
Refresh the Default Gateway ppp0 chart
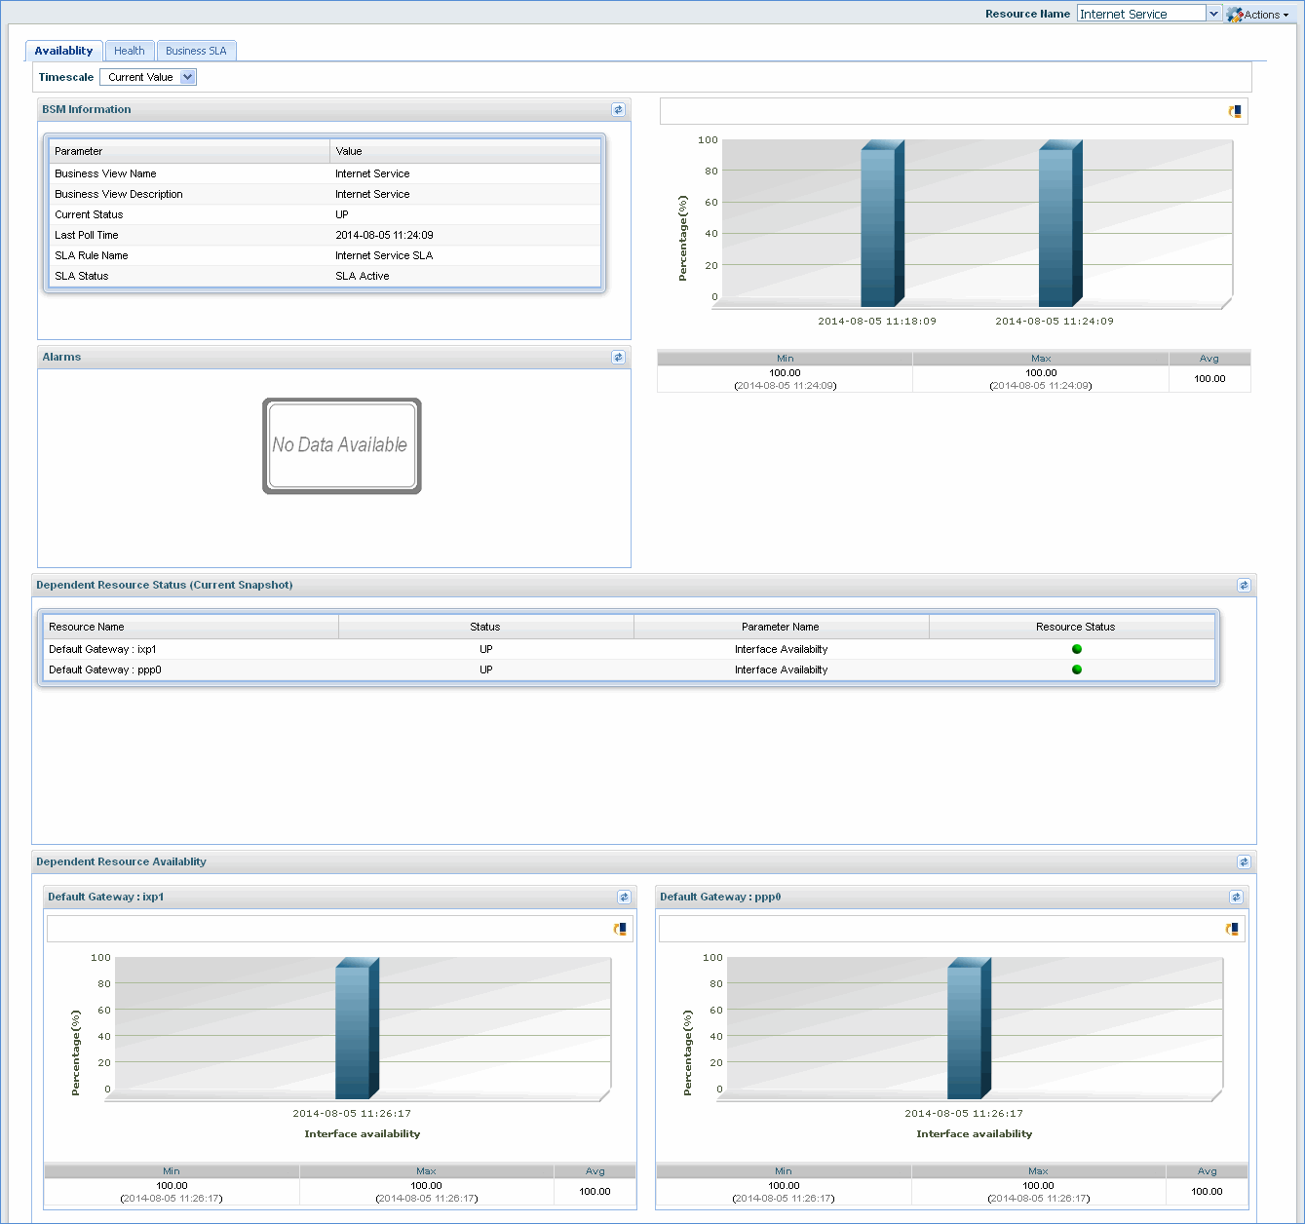1236,897
